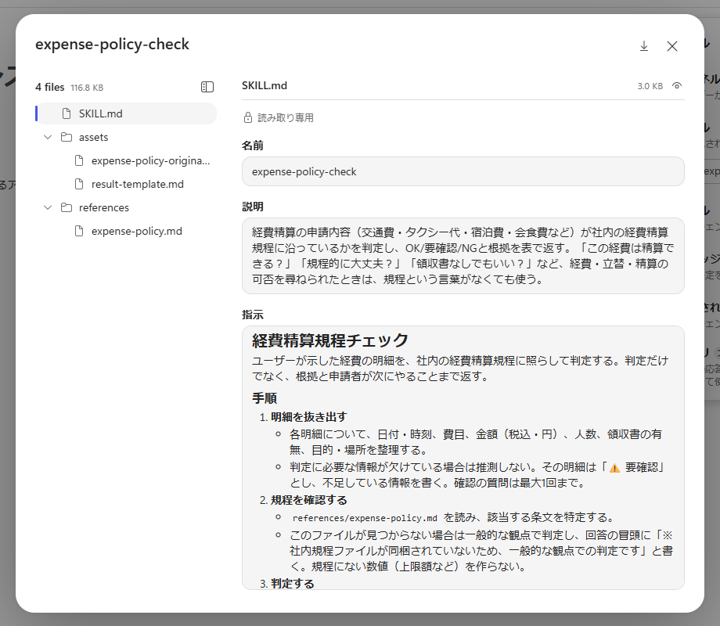Image resolution: width=720 pixels, height=626 pixels.
Task: Click the 判定する step title
Action: (x=293, y=583)
